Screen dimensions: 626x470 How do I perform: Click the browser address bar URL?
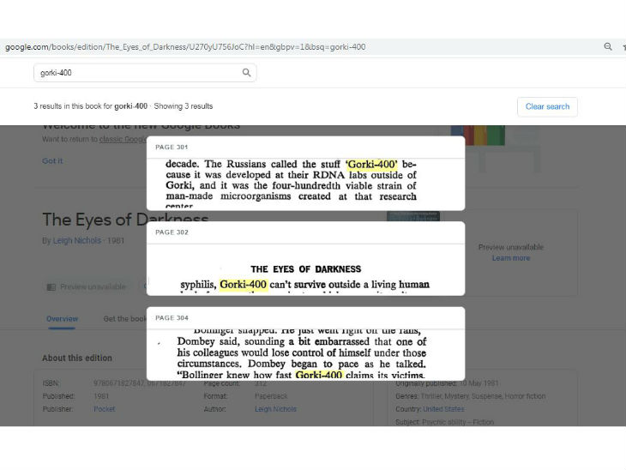coord(185,46)
